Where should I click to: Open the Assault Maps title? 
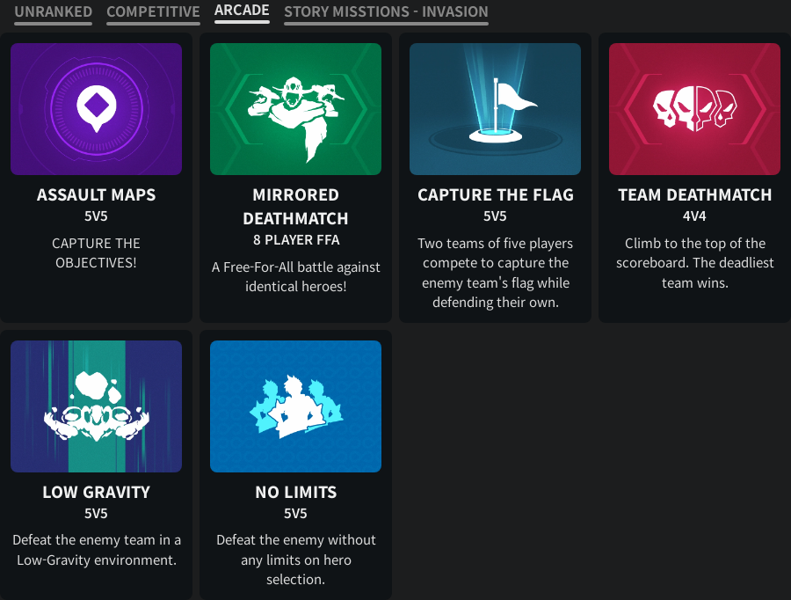pyautogui.click(x=97, y=195)
